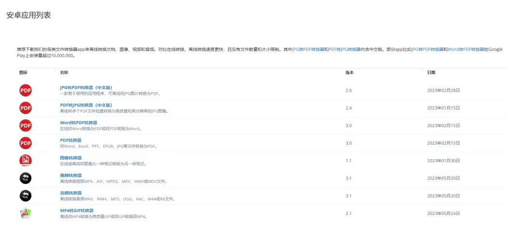Click the date 2023年05月24日
The height and width of the screenshot is (230, 524).
(x=443, y=214)
